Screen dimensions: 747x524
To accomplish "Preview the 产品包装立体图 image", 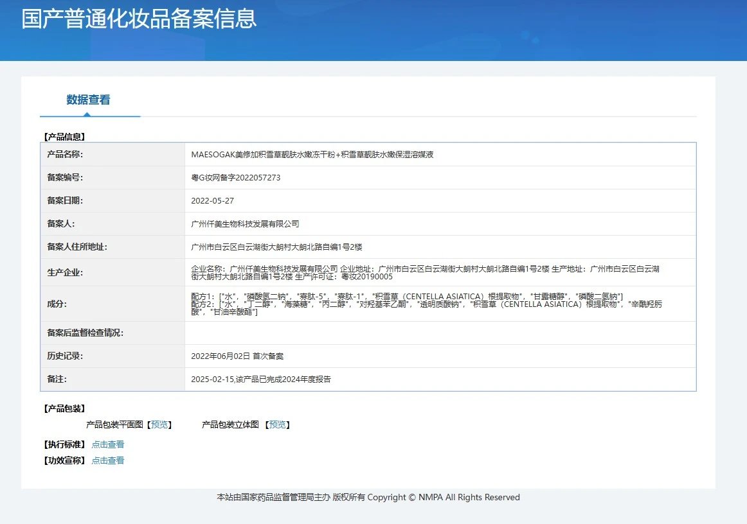I will coord(277,424).
